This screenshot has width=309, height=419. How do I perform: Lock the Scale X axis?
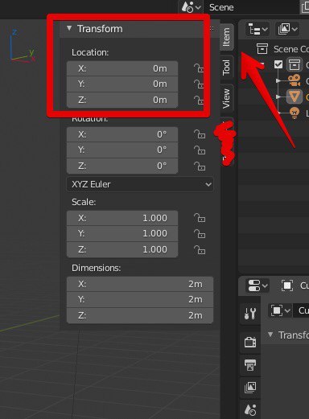[200, 218]
